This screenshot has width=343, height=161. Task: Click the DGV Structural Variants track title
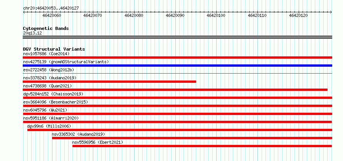[x=54, y=49]
